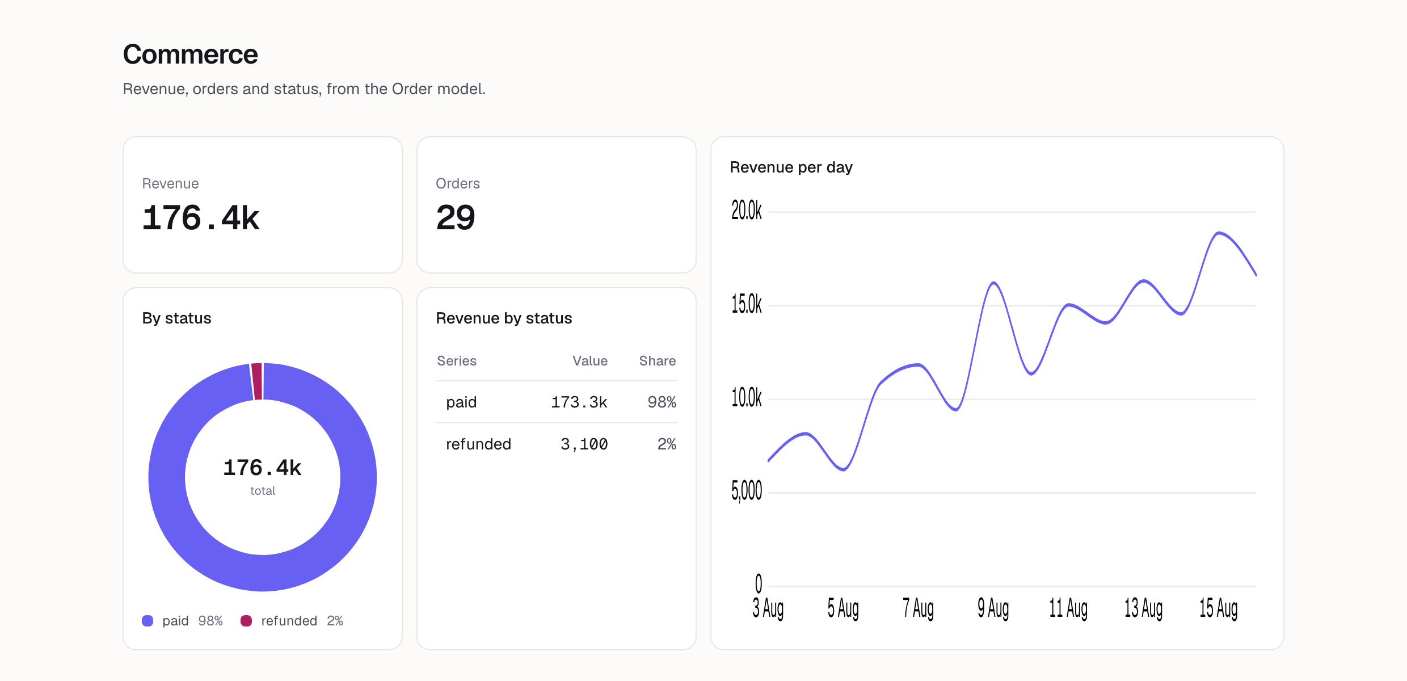The height and width of the screenshot is (681, 1407).
Task: Click the Orders count 29
Action: pyautogui.click(x=456, y=218)
